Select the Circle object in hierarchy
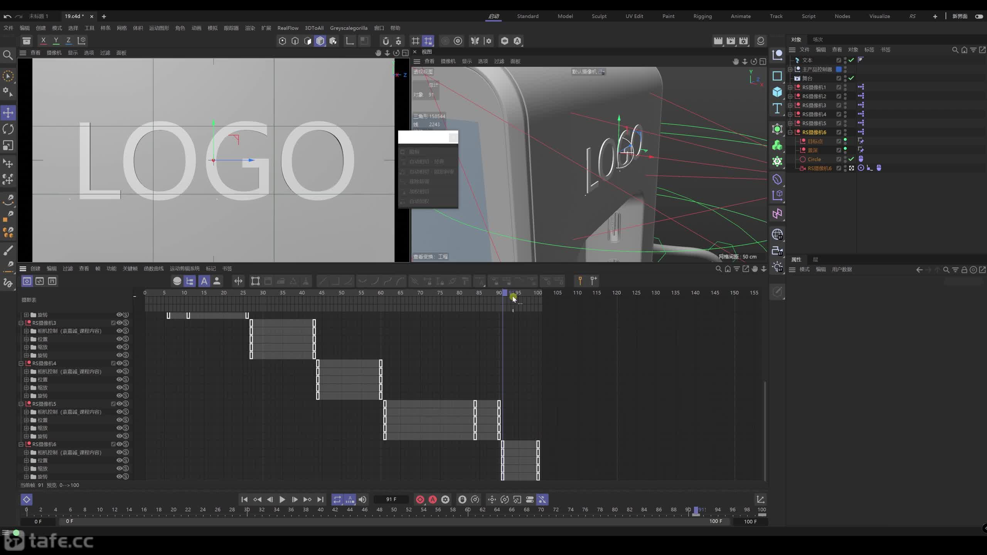Viewport: 987px width, 555px height. (x=814, y=159)
